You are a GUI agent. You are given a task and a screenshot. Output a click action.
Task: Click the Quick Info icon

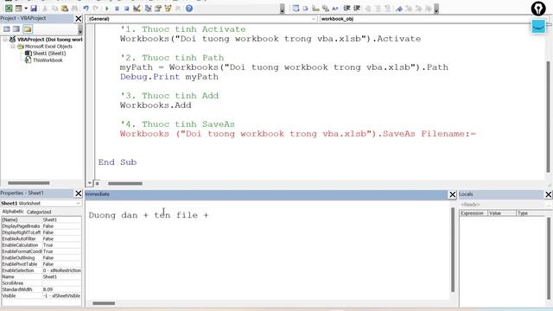(x=315, y=8)
